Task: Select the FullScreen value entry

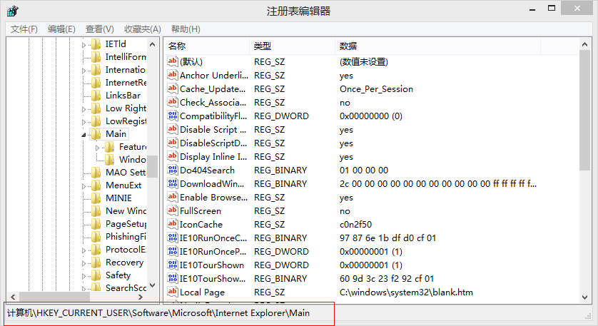Action: 200,211
